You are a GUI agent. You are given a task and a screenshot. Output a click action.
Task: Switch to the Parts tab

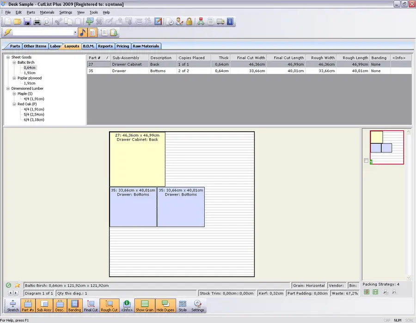coord(15,46)
